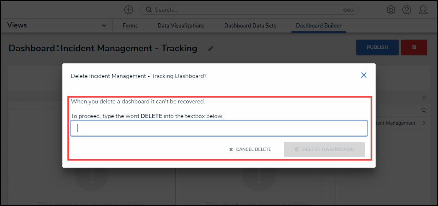Go to the Dashboard Data Sets tab

coord(250,26)
